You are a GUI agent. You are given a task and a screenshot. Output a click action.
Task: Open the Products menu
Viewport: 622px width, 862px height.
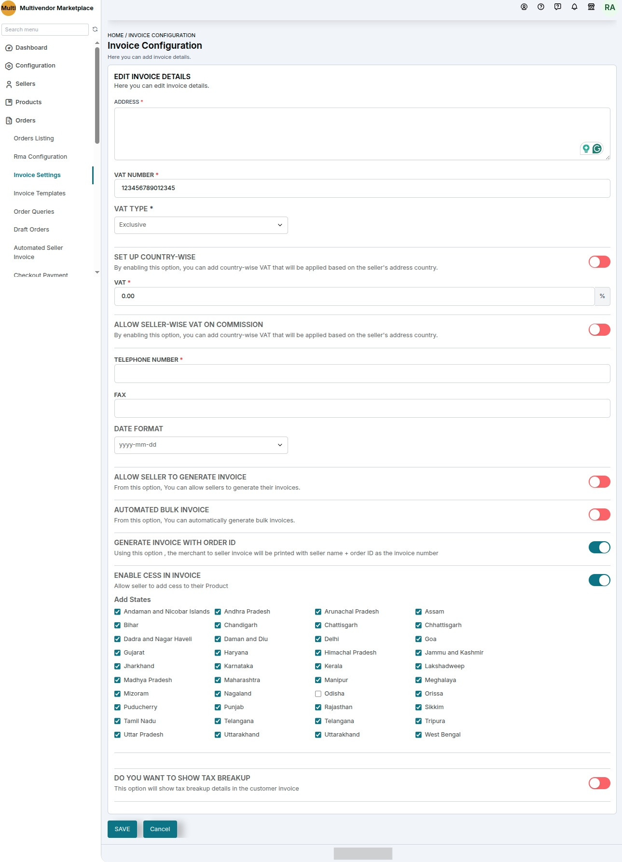pos(28,102)
